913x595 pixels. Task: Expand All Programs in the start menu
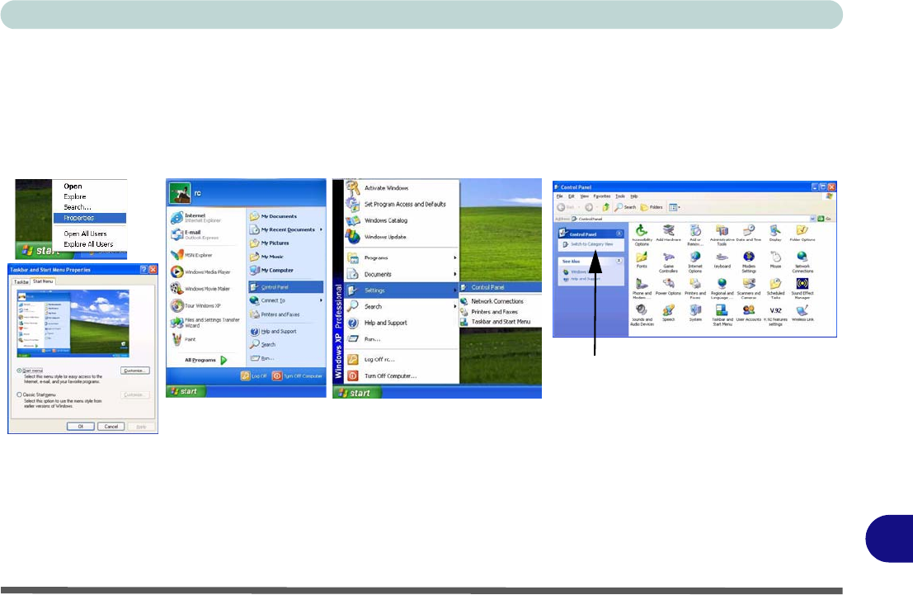pyautogui.click(x=206, y=360)
